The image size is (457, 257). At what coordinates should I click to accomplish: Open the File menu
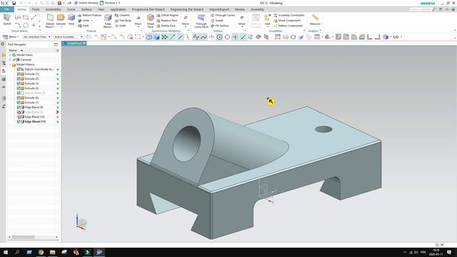click(x=6, y=9)
